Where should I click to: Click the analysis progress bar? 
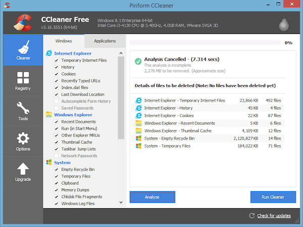pos(205,42)
